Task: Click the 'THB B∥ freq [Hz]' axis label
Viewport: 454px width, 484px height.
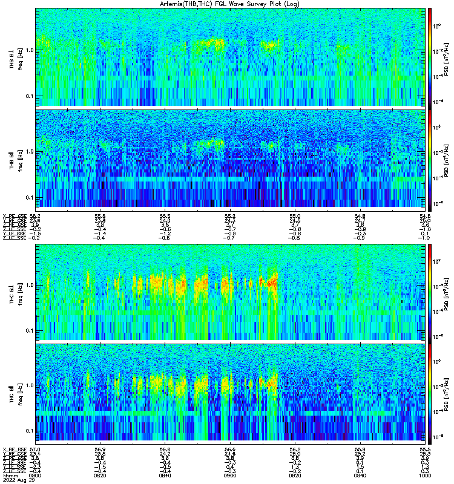Action: (x=16, y=160)
